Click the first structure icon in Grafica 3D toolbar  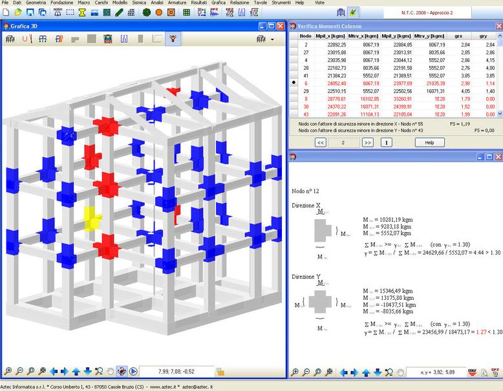[x=10, y=39]
